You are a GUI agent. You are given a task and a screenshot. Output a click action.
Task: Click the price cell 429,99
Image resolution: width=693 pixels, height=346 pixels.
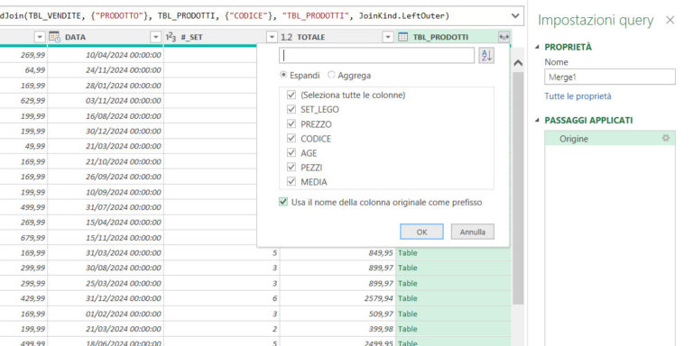pyautogui.click(x=23, y=298)
